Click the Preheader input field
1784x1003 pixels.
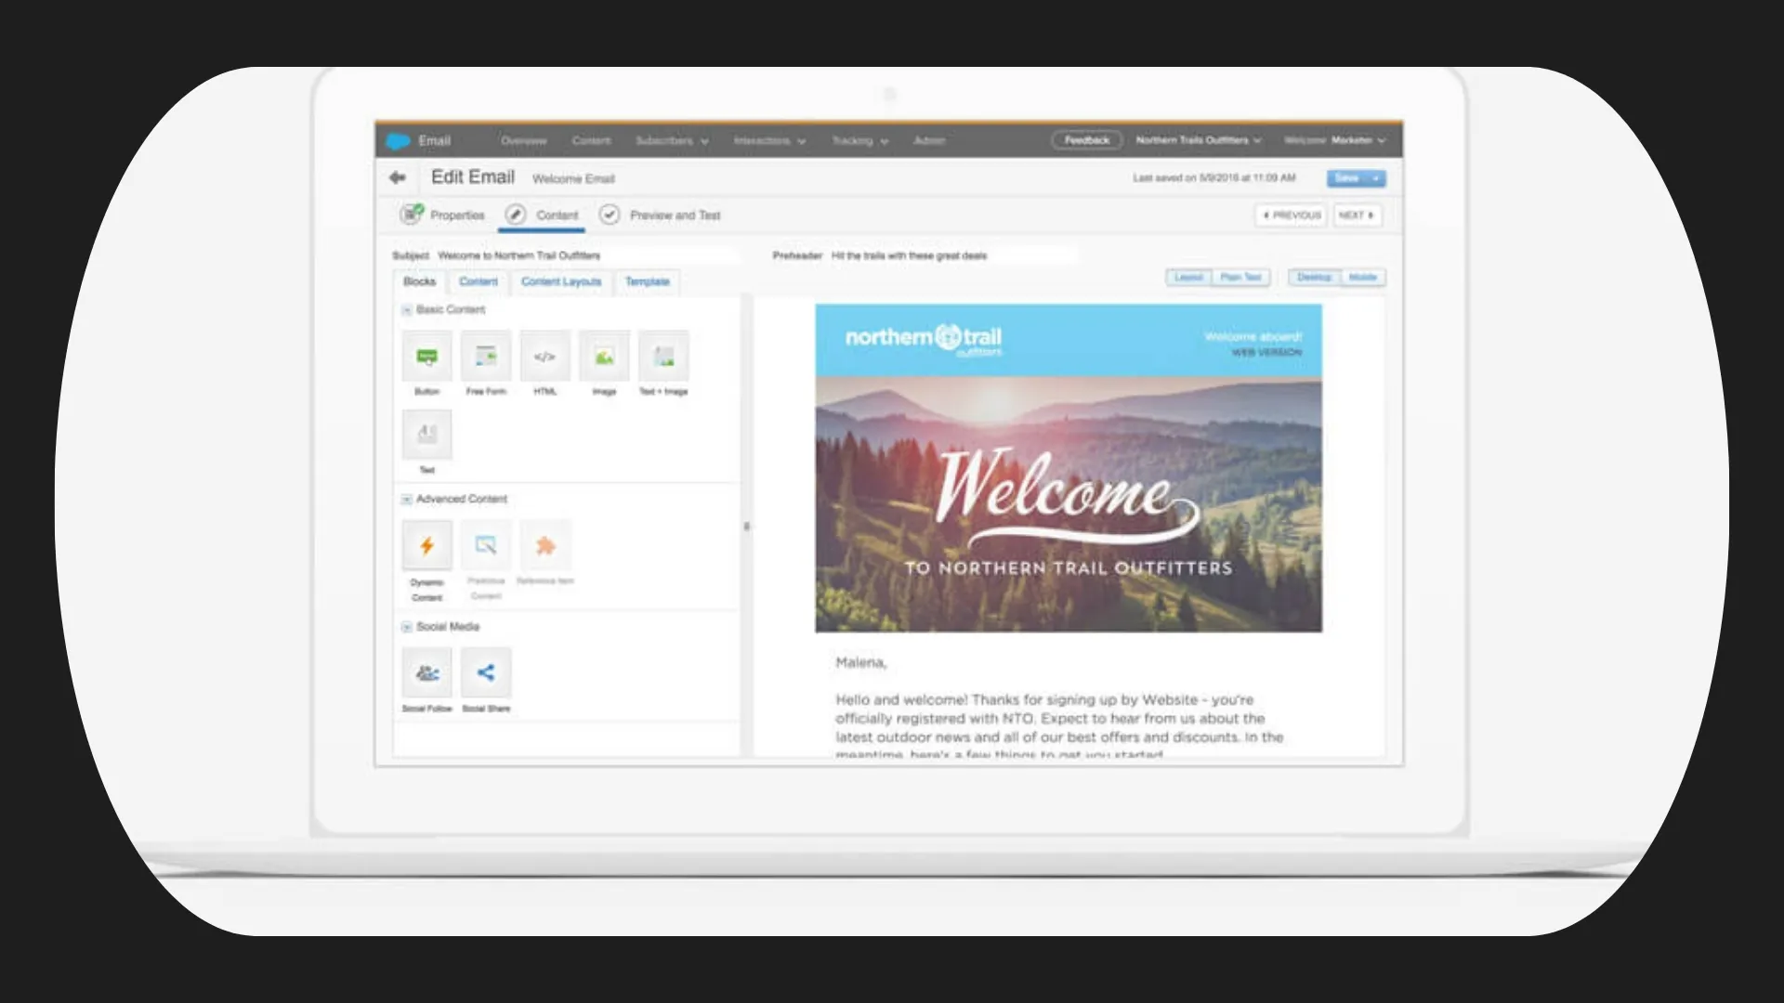tap(953, 255)
